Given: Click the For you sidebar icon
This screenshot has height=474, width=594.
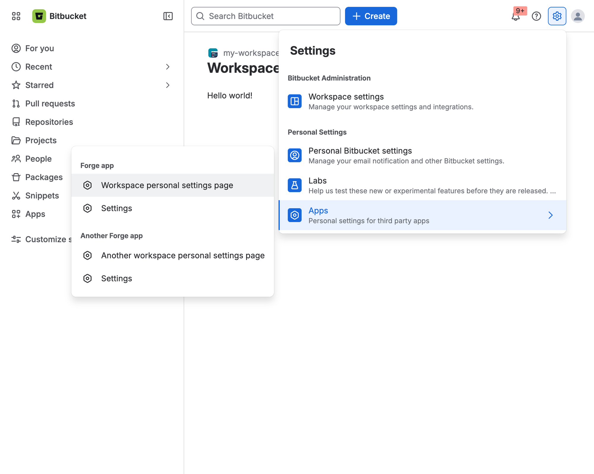Looking at the screenshot, I should coord(16,48).
